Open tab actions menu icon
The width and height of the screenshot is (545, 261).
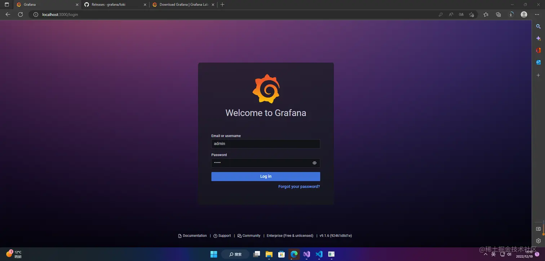pyautogui.click(x=6, y=5)
